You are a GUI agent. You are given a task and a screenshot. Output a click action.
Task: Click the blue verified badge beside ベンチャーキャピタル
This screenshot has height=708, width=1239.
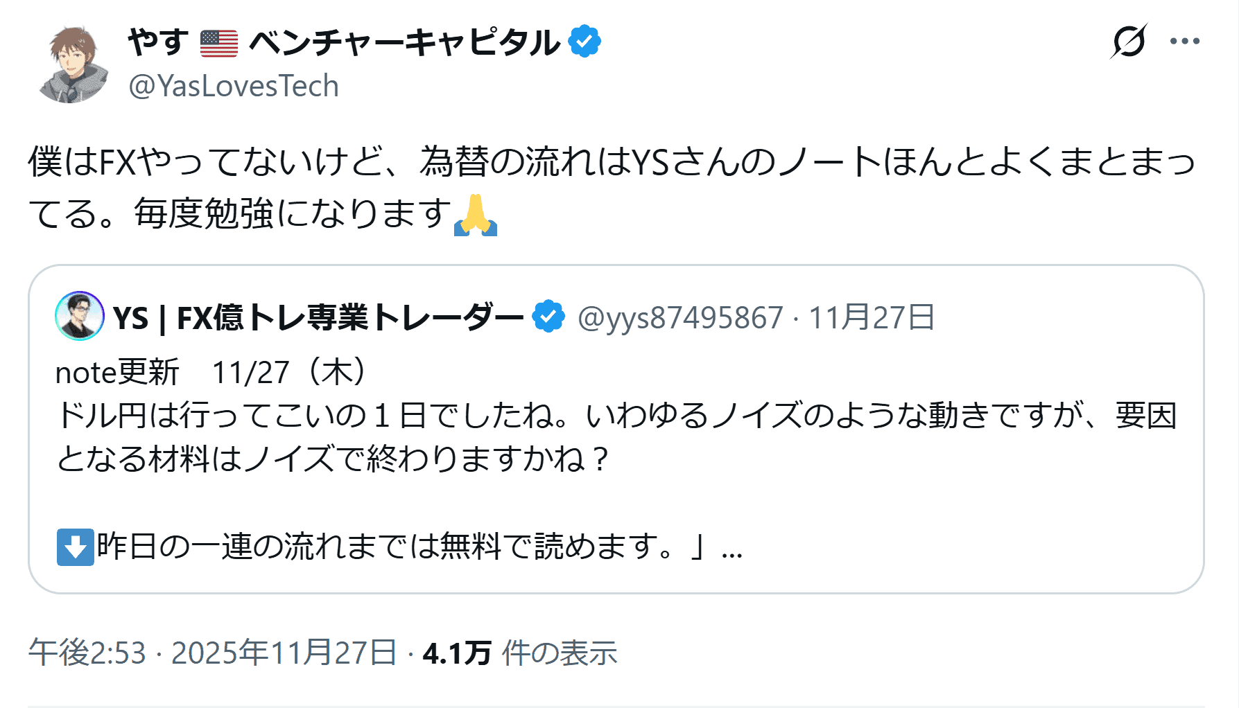tap(584, 42)
